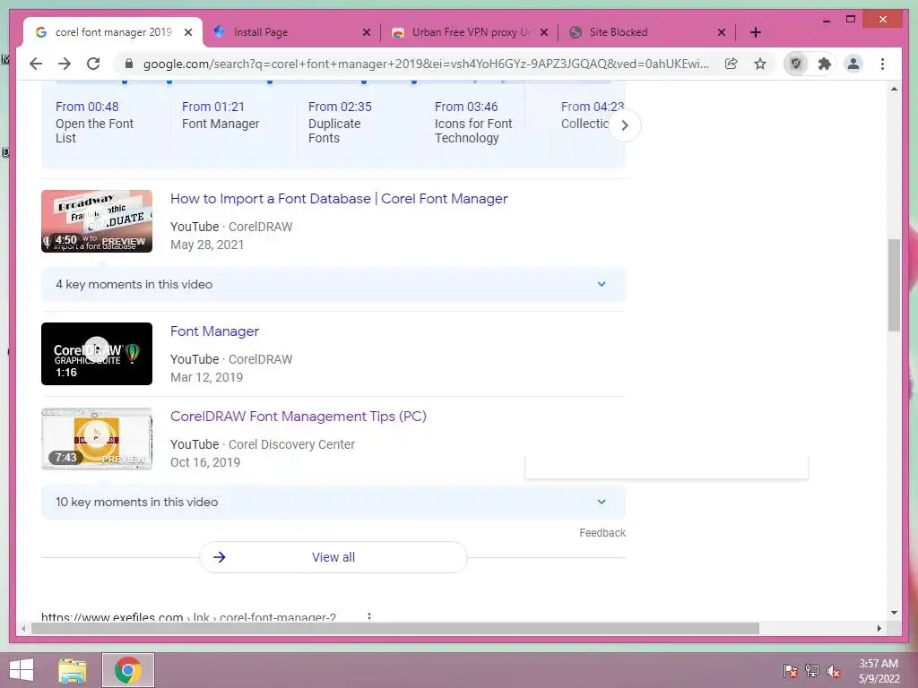Open the Font Manager video link

(x=214, y=331)
